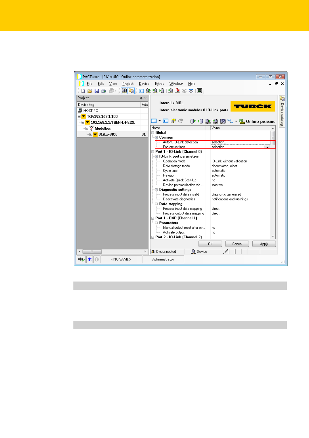
Task: Open the Edit menu
Action: 101,84
